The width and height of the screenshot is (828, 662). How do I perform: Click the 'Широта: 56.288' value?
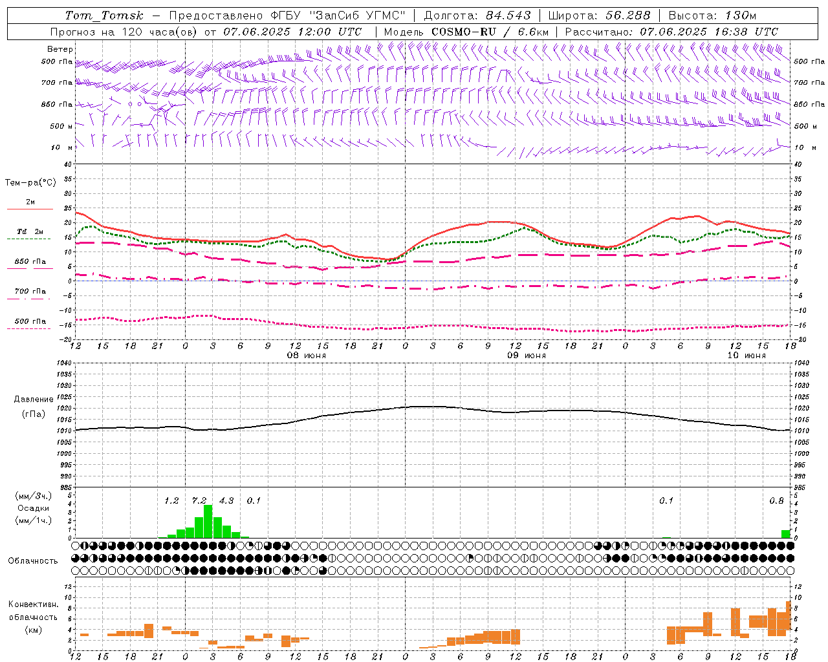click(x=599, y=16)
